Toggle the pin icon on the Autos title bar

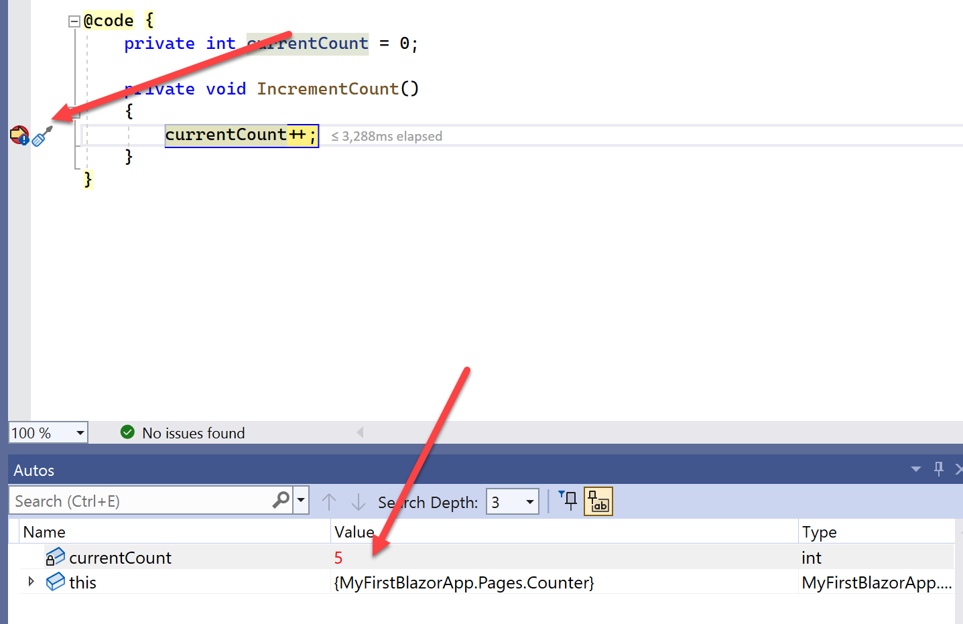[938, 469]
